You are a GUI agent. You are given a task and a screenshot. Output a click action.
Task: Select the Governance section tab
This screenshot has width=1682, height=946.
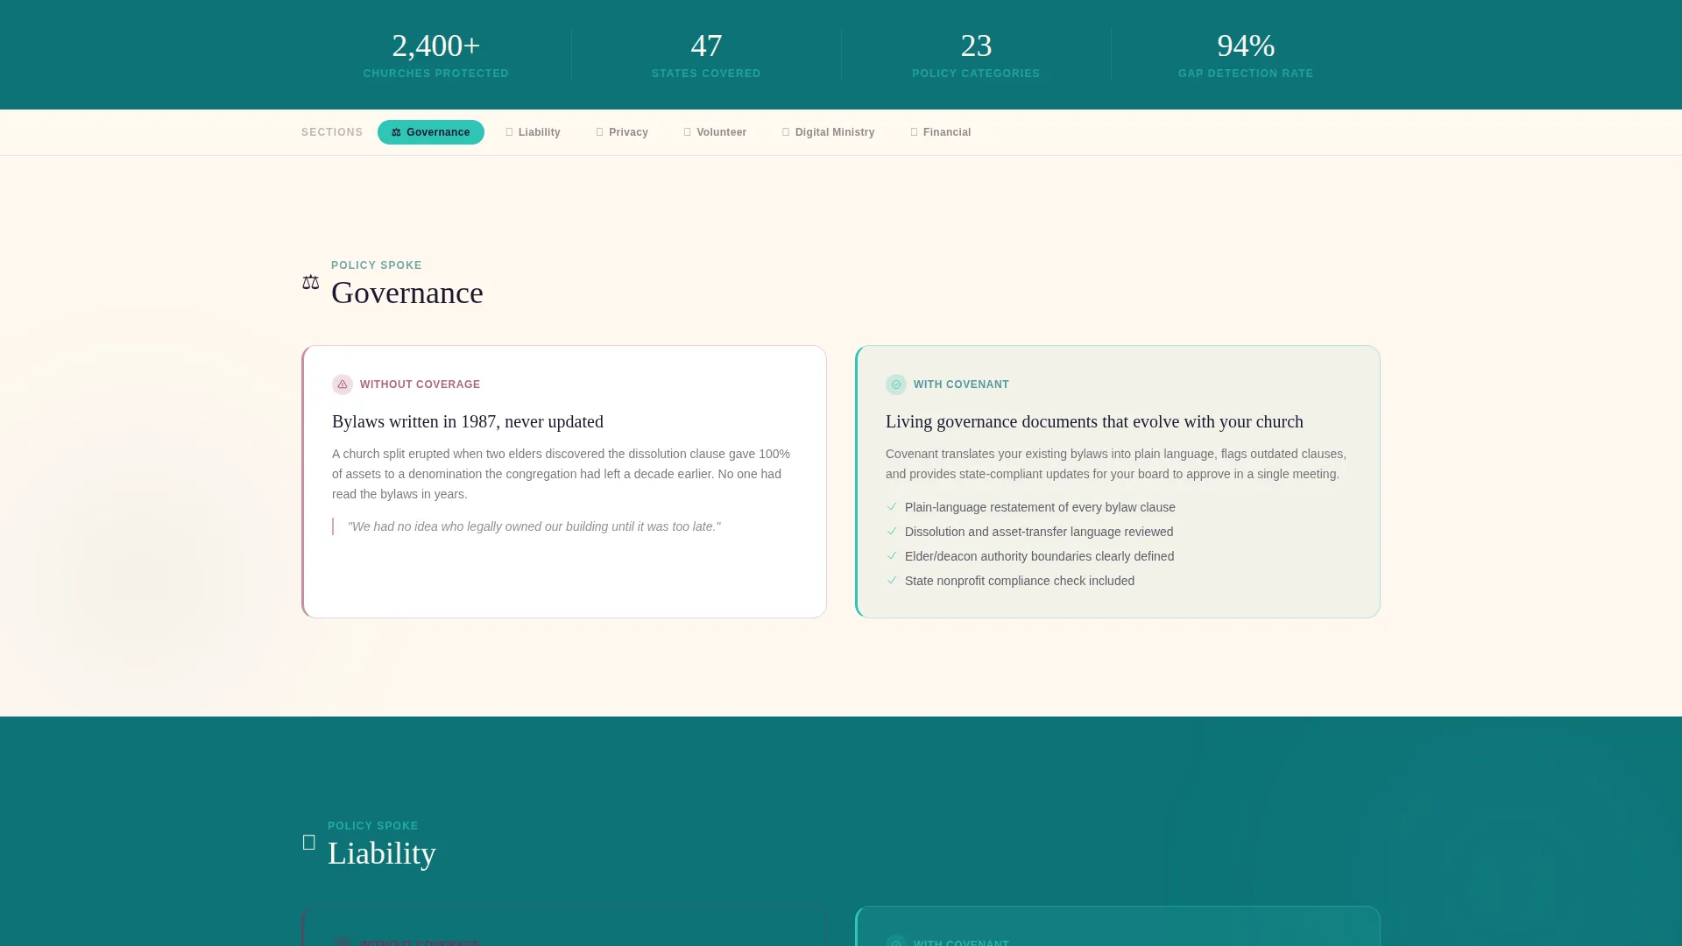click(x=430, y=132)
